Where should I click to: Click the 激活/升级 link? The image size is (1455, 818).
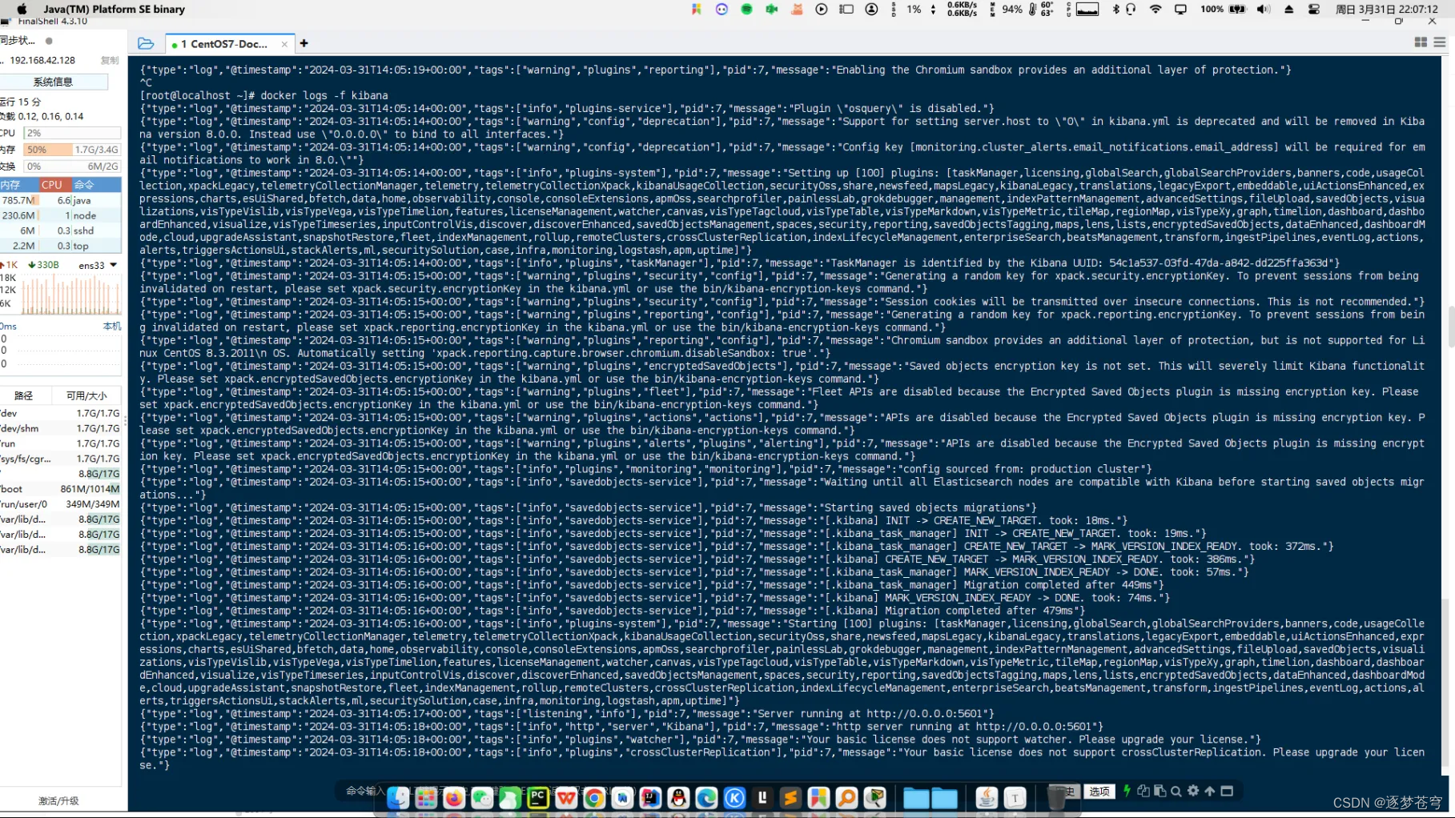(x=58, y=800)
